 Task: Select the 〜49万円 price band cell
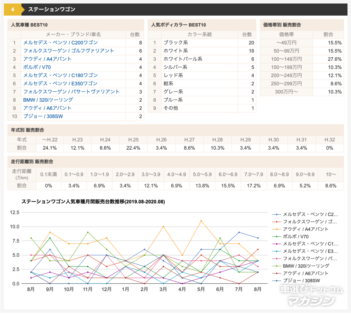click(286, 42)
